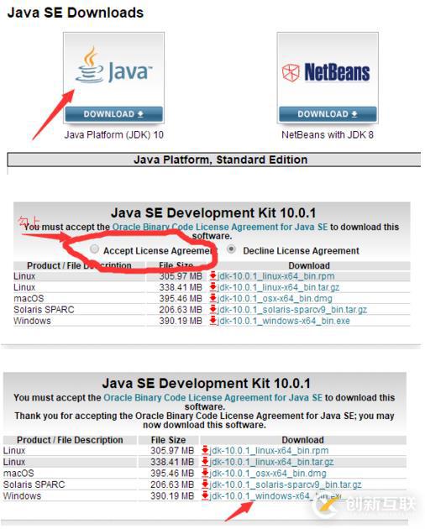Screen dimensions: 425x529
Task: Click the NetBeans cube logo
Action: [x=291, y=73]
